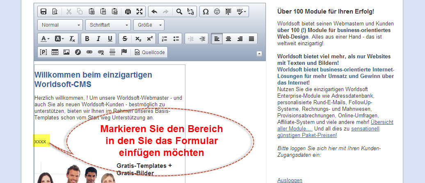The width and height of the screenshot is (425, 183).
Task: Toggle strikethrough formatting
Action: click(x=125, y=39)
